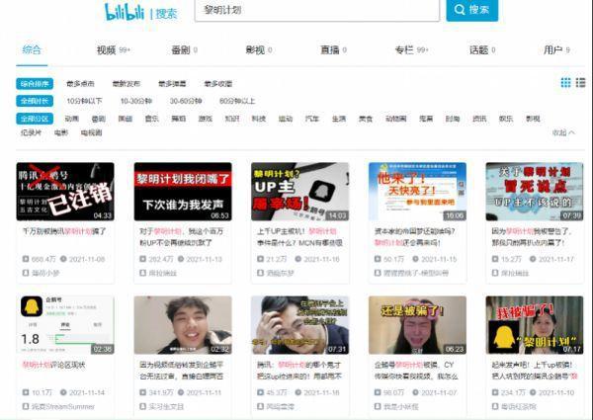Click play-count icon beside 21.2万
593x420 pixels.
260,259
